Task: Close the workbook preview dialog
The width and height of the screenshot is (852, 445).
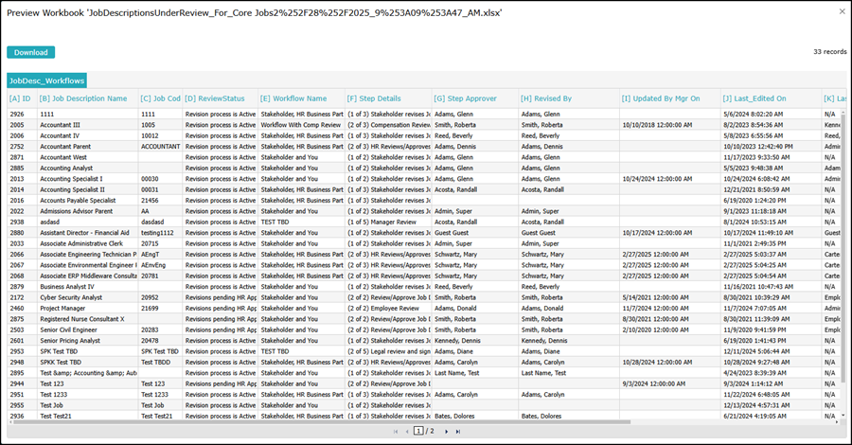Action: pos(843,11)
